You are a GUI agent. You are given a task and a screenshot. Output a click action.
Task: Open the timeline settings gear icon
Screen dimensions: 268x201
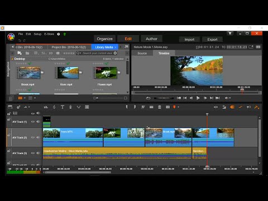(x=18, y=107)
